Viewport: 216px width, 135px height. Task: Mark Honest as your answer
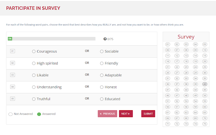click(102, 87)
